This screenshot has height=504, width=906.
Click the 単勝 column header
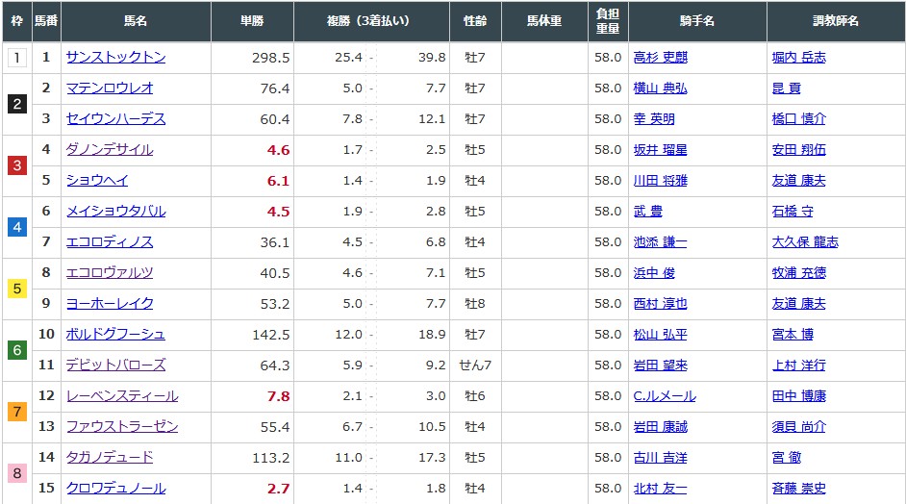[x=252, y=21]
